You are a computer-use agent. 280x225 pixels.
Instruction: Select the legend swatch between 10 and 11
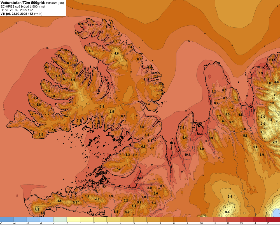[206, 219]
